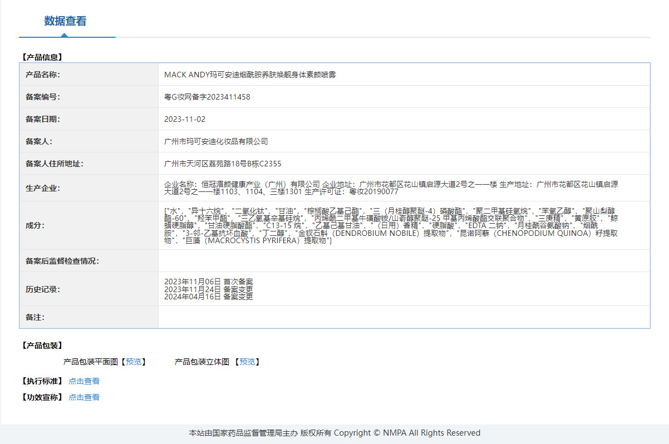Click the NMPA copyright footer text
The width and height of the screenshot is (669, 444).
(334, 433)
